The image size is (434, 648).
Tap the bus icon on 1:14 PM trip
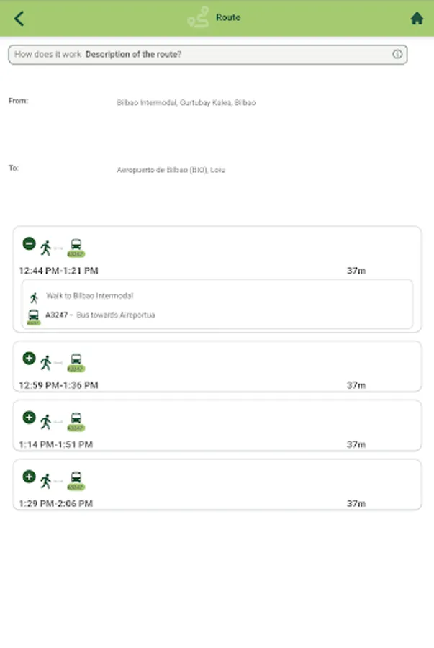tap(76, 420)
